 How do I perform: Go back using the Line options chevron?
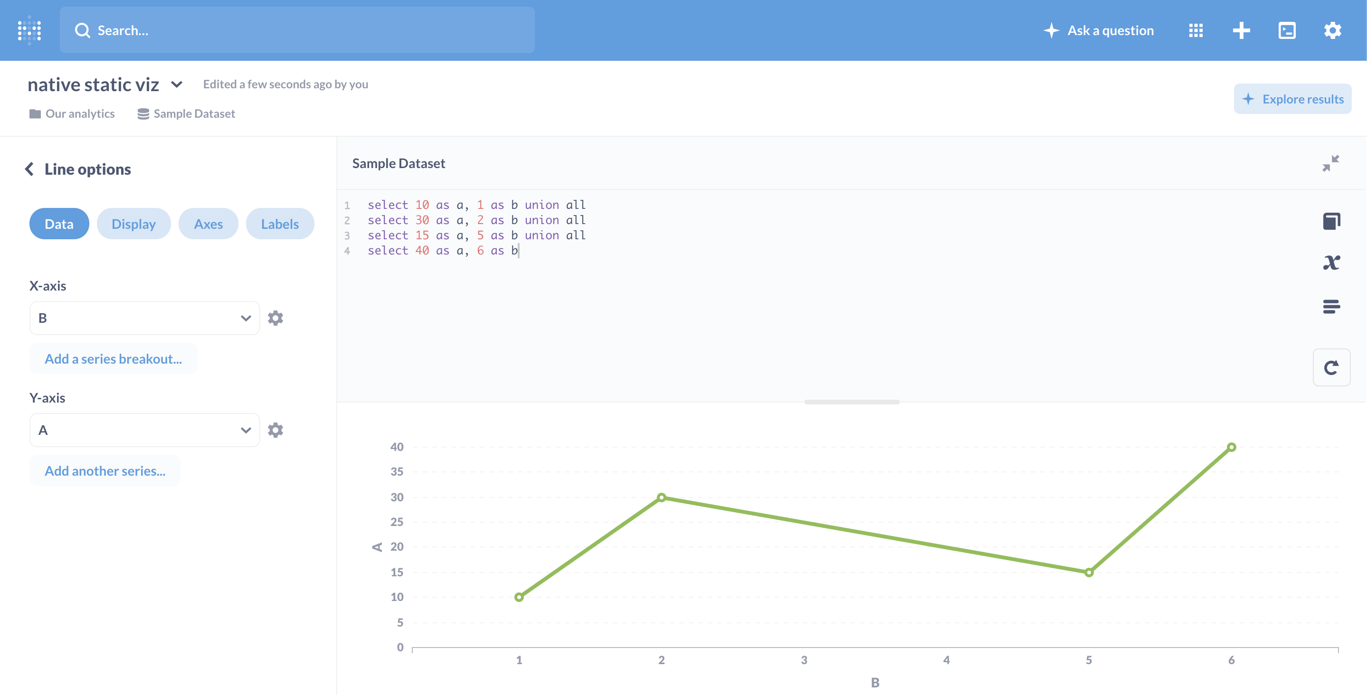click(30, 169)
